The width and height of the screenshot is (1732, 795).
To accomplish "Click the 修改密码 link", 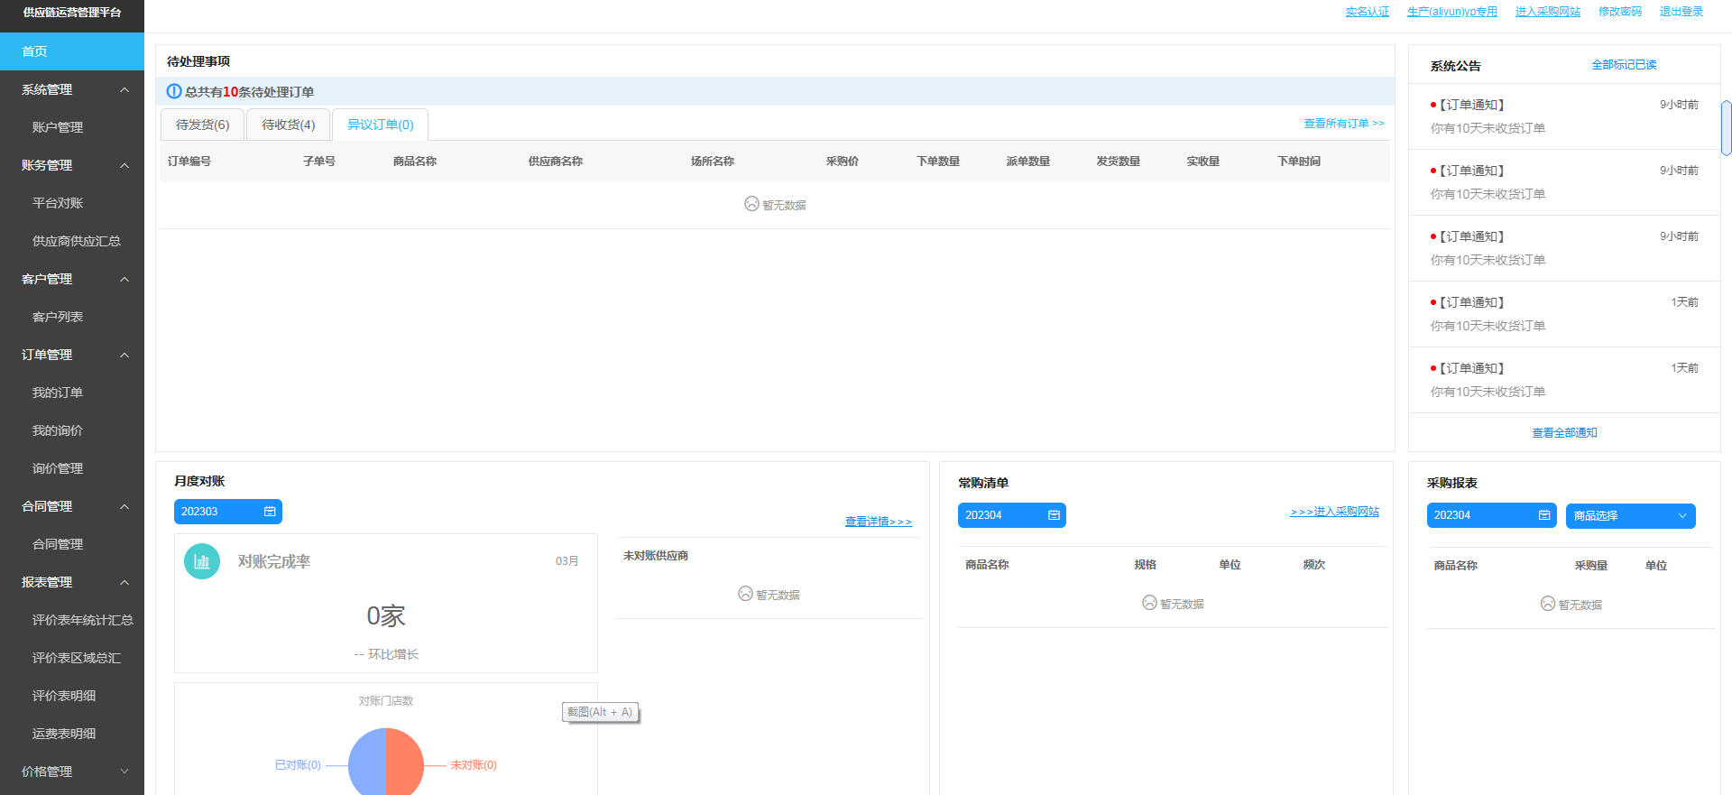I will click(x=1619, y=12).
